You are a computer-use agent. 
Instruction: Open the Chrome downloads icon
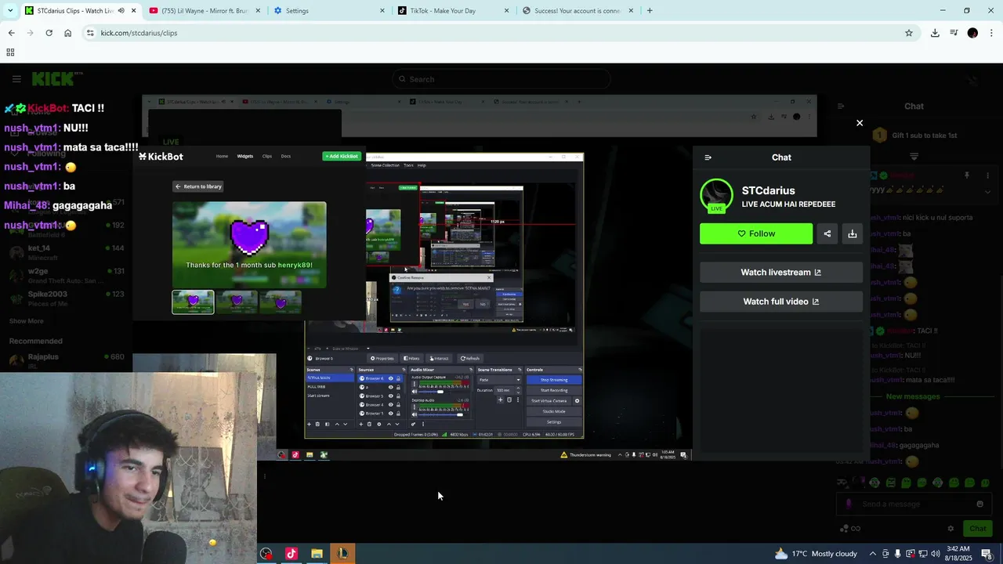click(x=935, y=33)
